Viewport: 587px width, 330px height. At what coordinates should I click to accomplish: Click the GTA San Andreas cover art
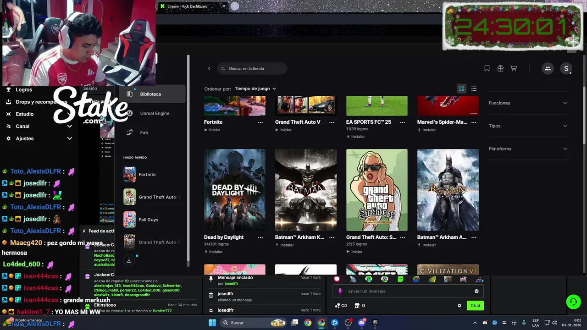377,190
